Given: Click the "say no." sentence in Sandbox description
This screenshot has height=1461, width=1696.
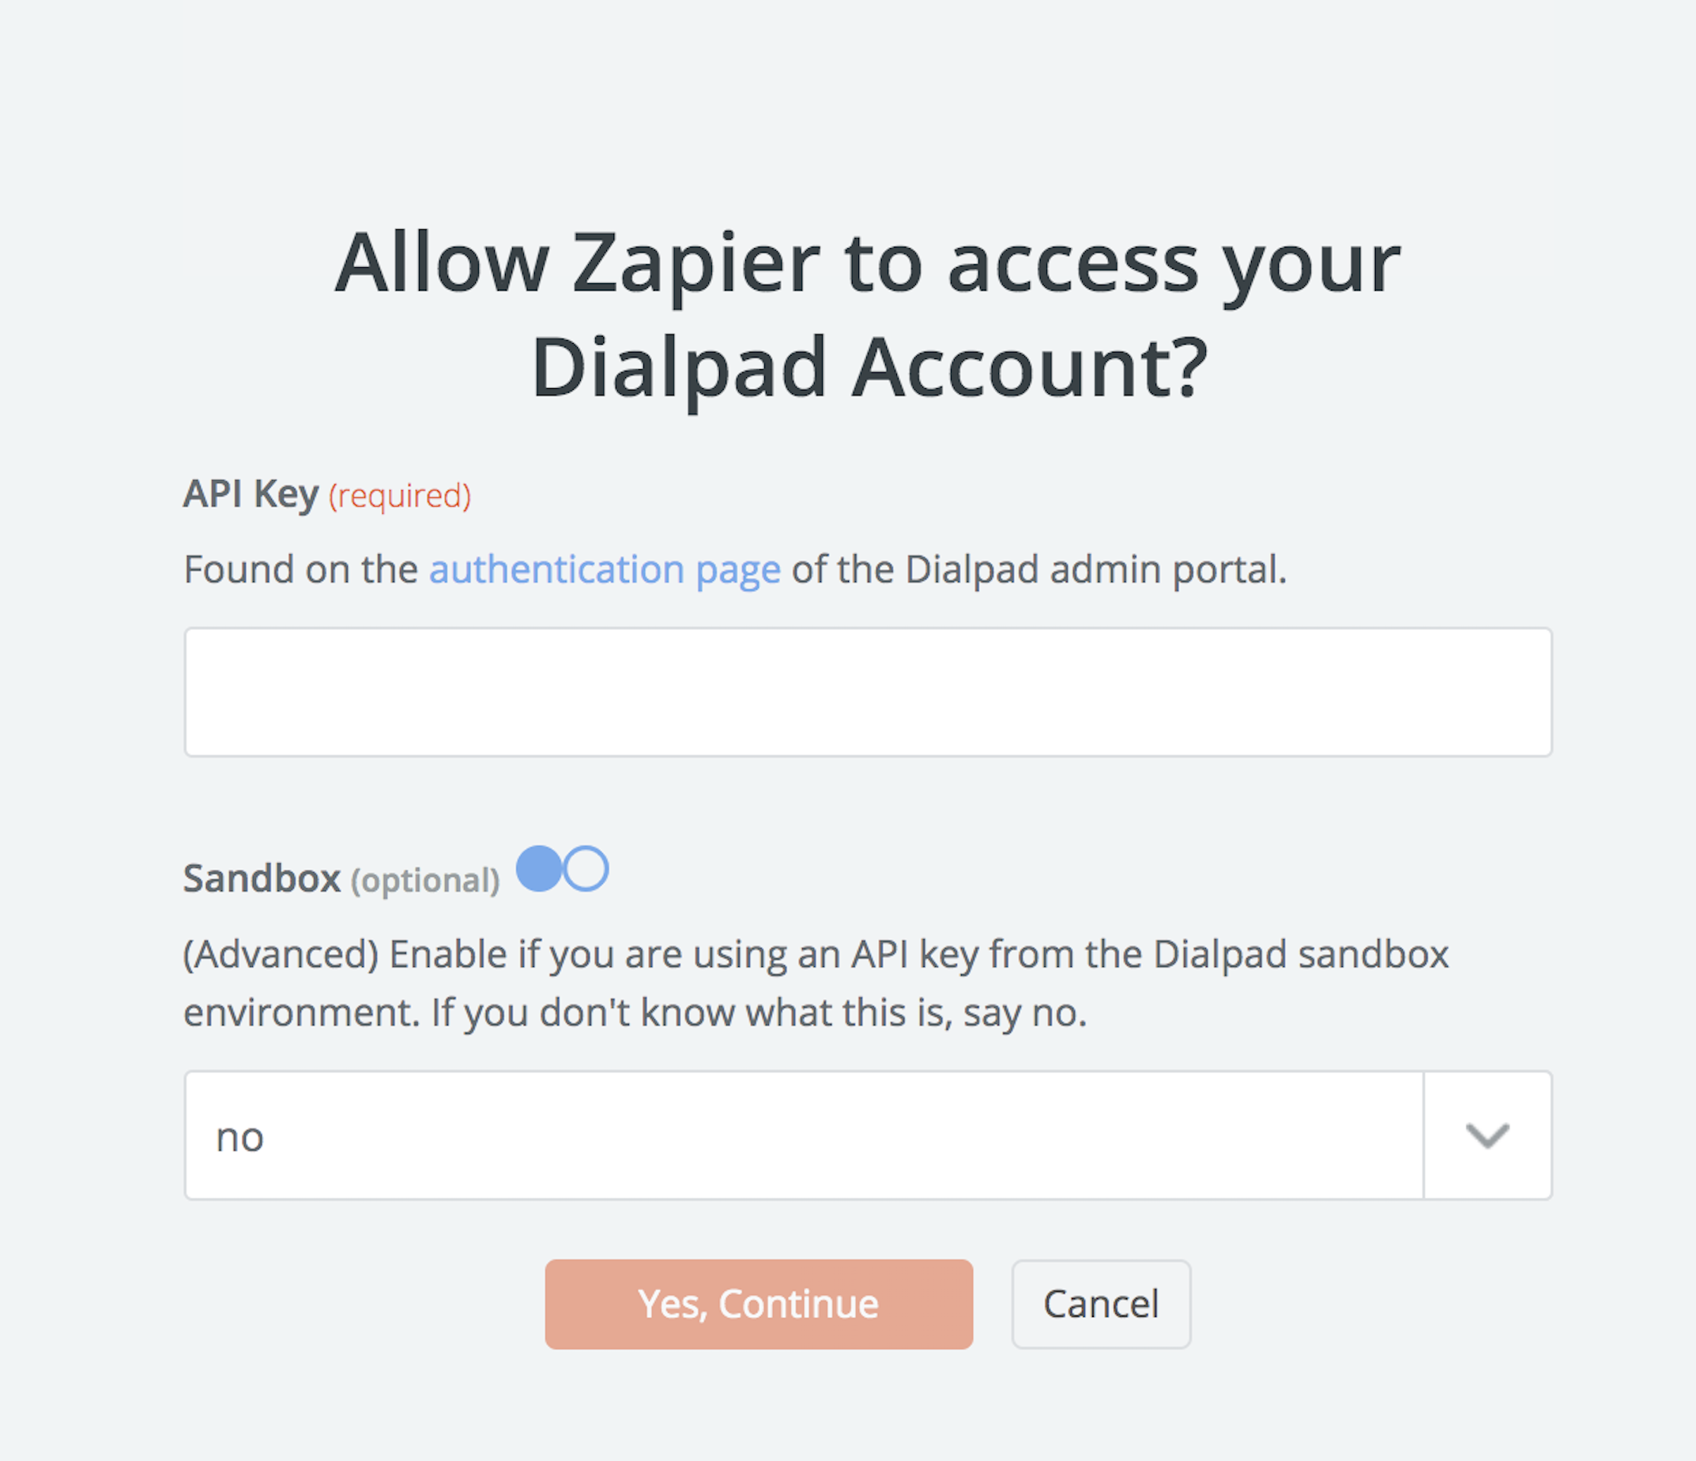Looking at the screenshot, I should coord(1025,1013).
